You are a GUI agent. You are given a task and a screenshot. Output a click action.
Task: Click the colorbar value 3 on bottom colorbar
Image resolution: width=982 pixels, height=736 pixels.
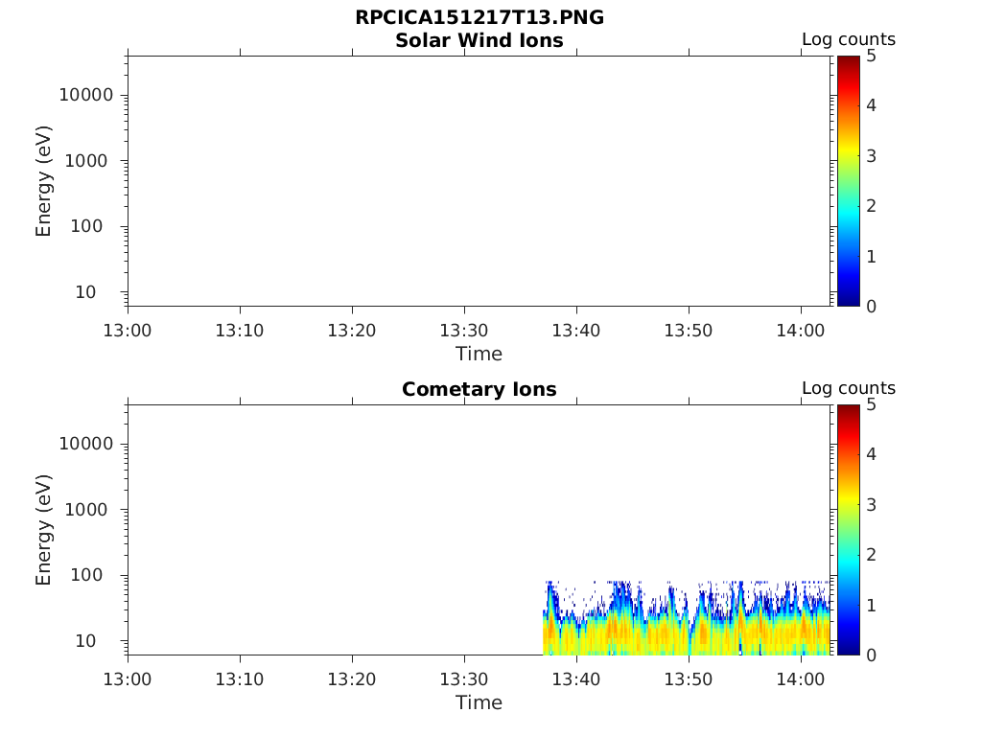point(871,504)
